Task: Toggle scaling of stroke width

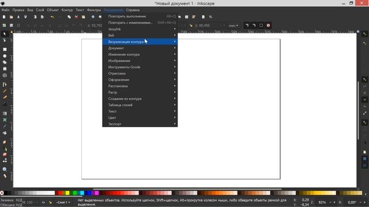Action: coord(247,25)
